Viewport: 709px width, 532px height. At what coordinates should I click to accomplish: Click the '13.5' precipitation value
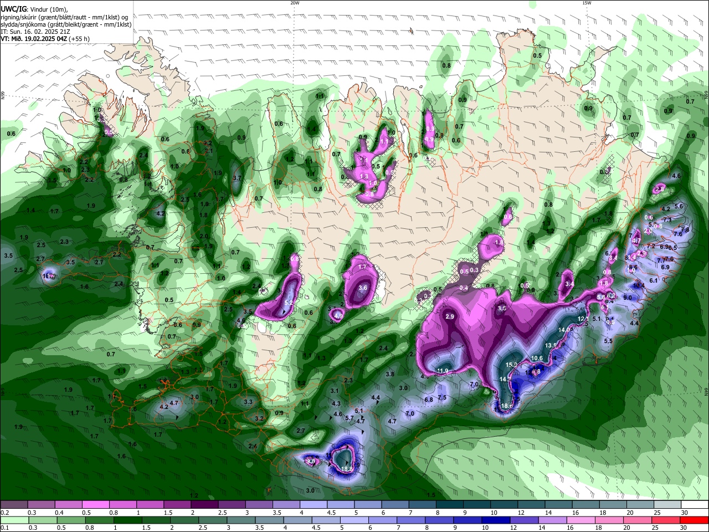(551, 345)
